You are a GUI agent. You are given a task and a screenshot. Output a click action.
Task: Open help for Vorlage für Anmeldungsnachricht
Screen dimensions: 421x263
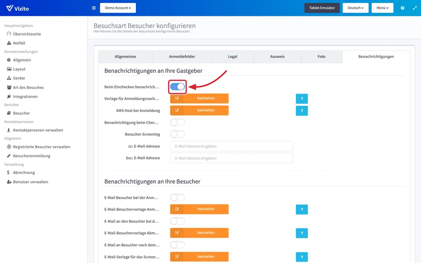(x=302, y=99)
